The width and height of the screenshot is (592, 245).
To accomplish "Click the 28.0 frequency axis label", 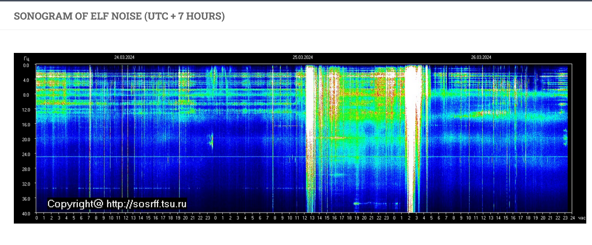I will coord(25,169).
